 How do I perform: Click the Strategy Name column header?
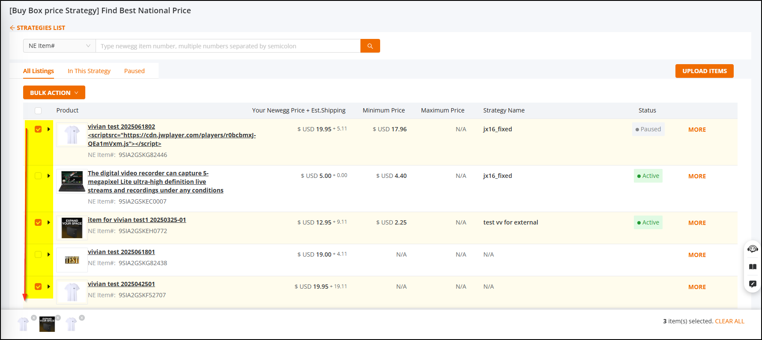[504, 110]
